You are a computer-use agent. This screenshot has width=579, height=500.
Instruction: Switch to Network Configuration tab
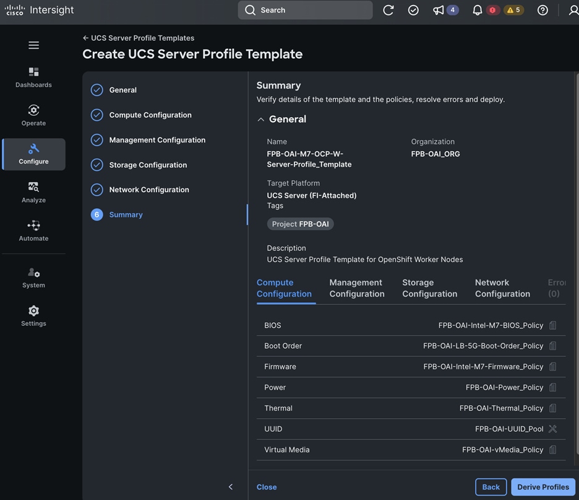[x=502, y=288]
